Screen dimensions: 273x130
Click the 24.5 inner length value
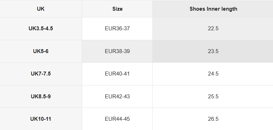coord(213,74)
